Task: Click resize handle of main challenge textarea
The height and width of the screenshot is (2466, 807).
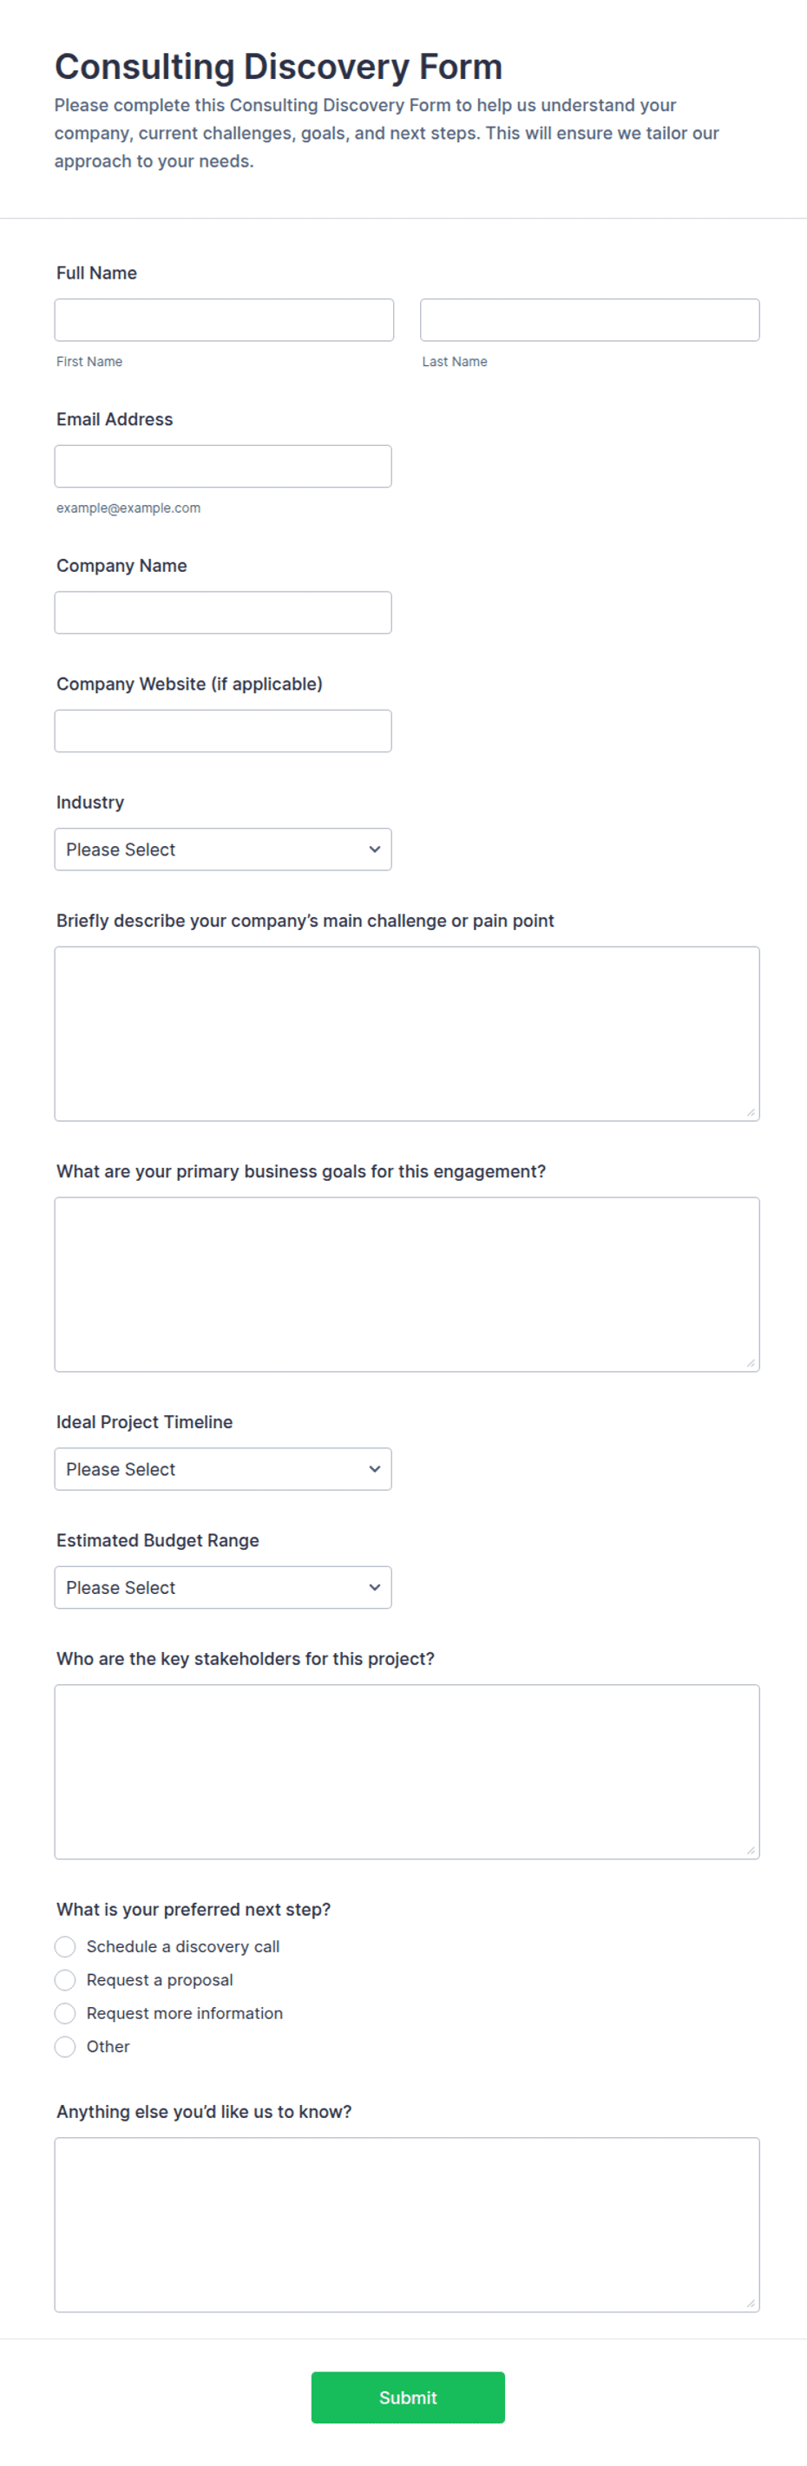Action: 751,1112
